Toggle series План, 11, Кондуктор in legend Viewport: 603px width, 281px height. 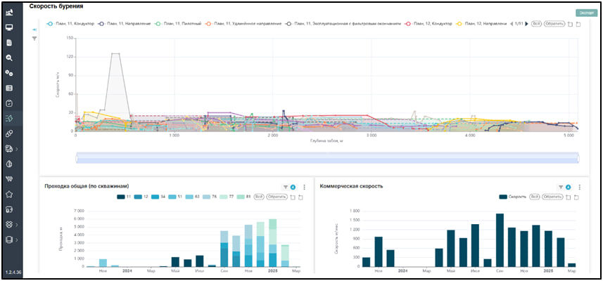(70, 24)
